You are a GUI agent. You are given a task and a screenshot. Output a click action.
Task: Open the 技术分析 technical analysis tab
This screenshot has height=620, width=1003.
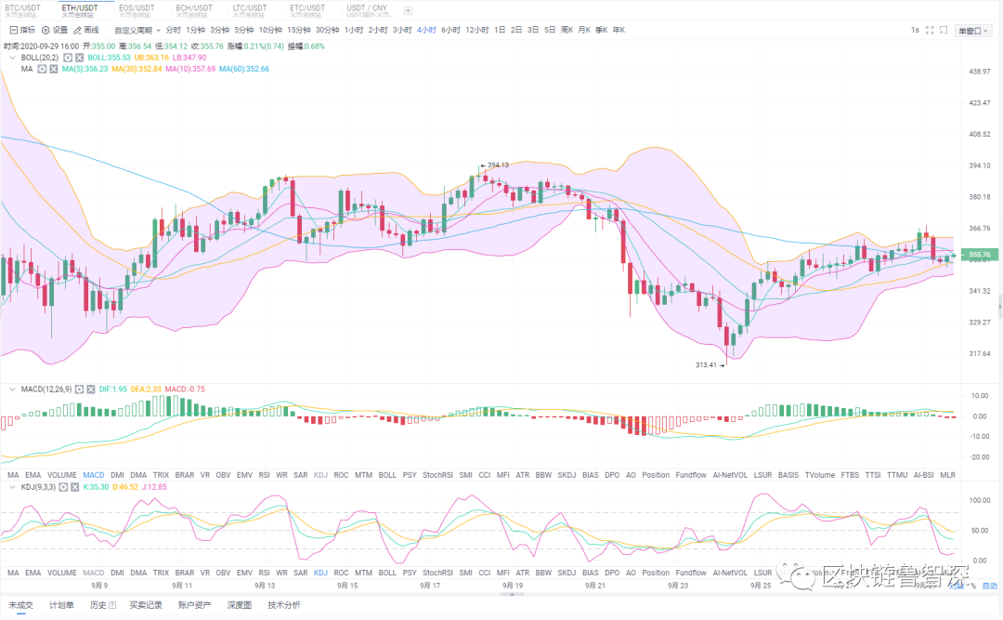point(284,605)
